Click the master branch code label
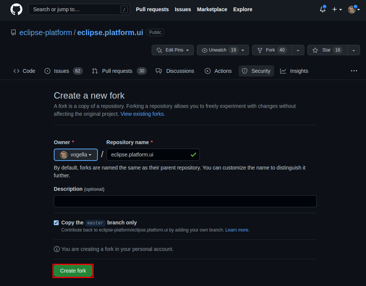The width and height of the screenshot is (366, 286). 95,223
